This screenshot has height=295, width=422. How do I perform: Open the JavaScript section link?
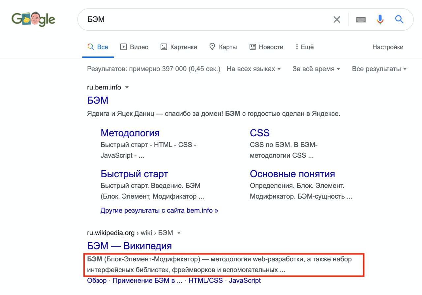point(245,281)
